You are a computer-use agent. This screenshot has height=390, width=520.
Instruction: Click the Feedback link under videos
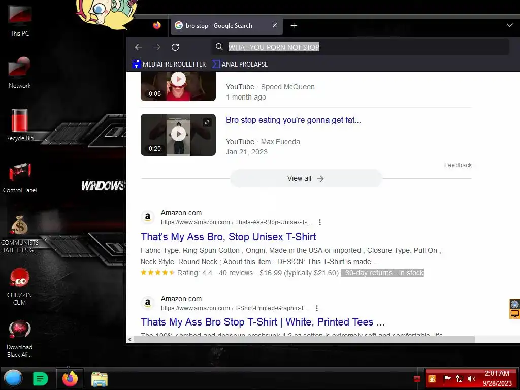tap(458, 165)
